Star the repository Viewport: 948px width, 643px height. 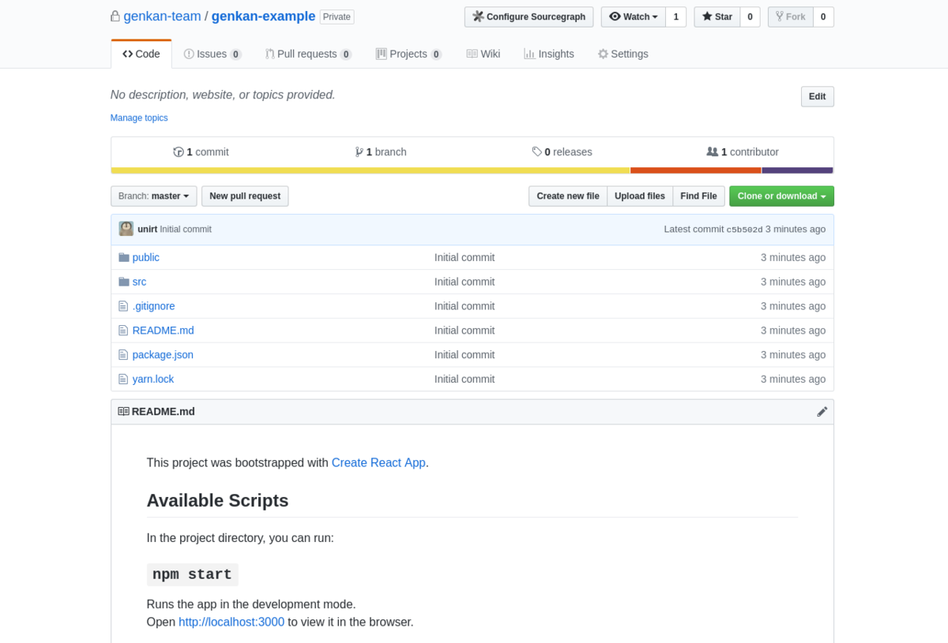point(717,17)
